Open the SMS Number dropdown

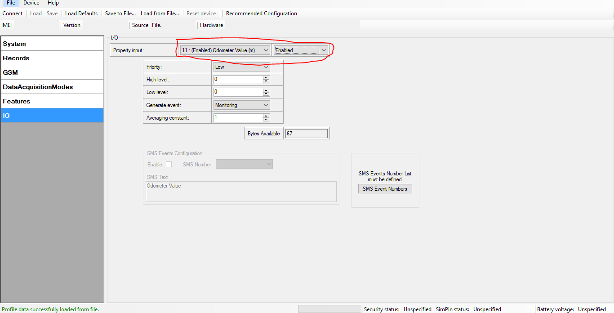click(x=244, y=165)
